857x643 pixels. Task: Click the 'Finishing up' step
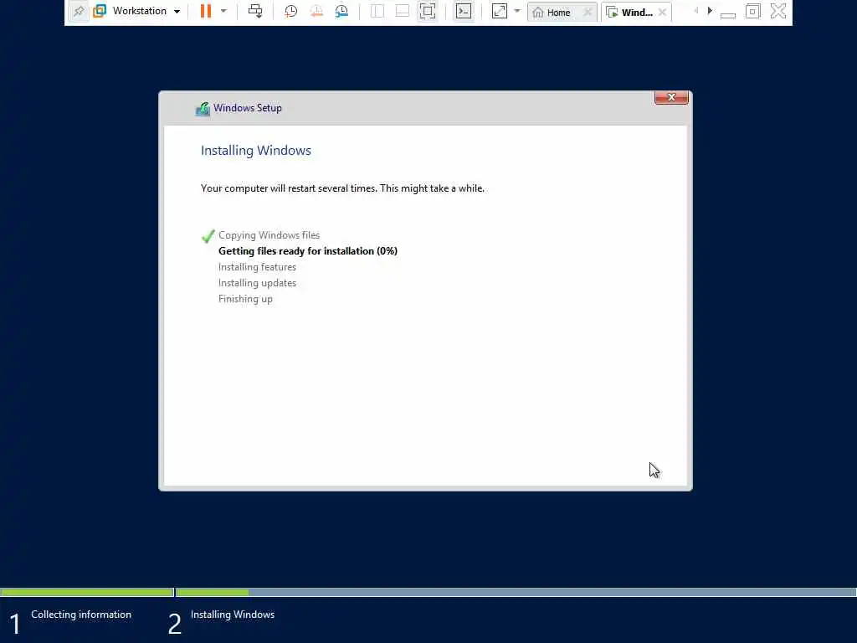pos(245,299)
